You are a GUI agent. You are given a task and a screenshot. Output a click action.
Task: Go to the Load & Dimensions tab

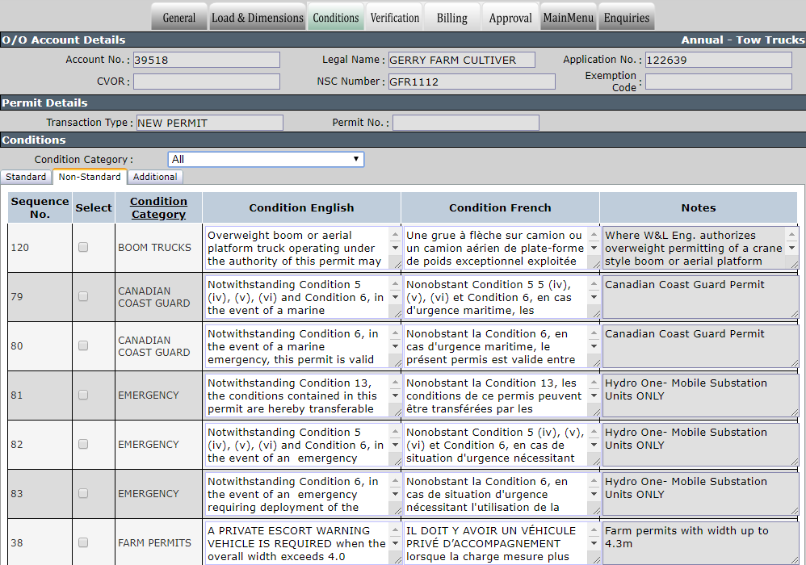258,18
